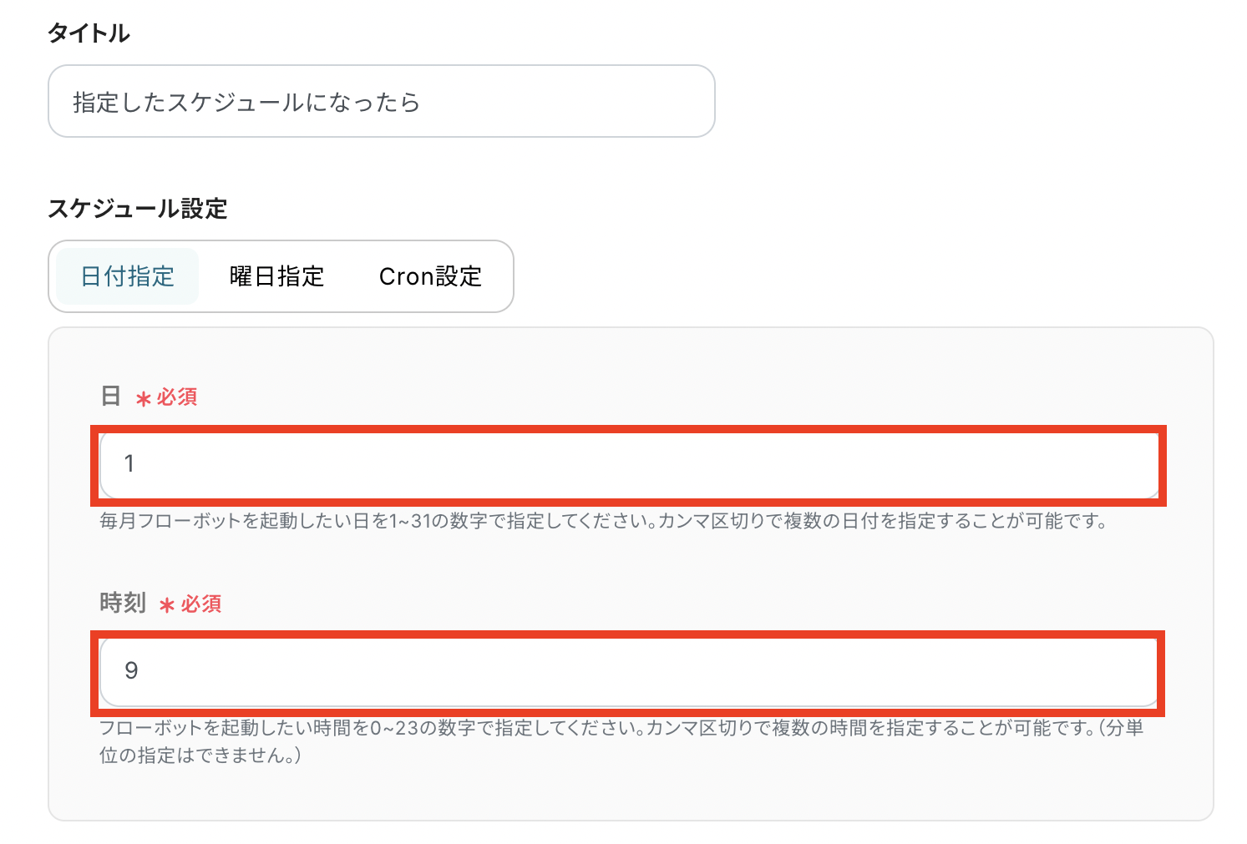The height and width of the screenshot is (844, 1247).
Task: Click the help text about 0~23 hours
Action: [x=618, y=728]
